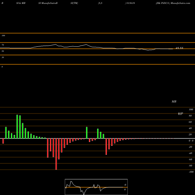Click the 80 label on MR right axis
This screenshot has width=195, height=195.
(x=190, y=116)
